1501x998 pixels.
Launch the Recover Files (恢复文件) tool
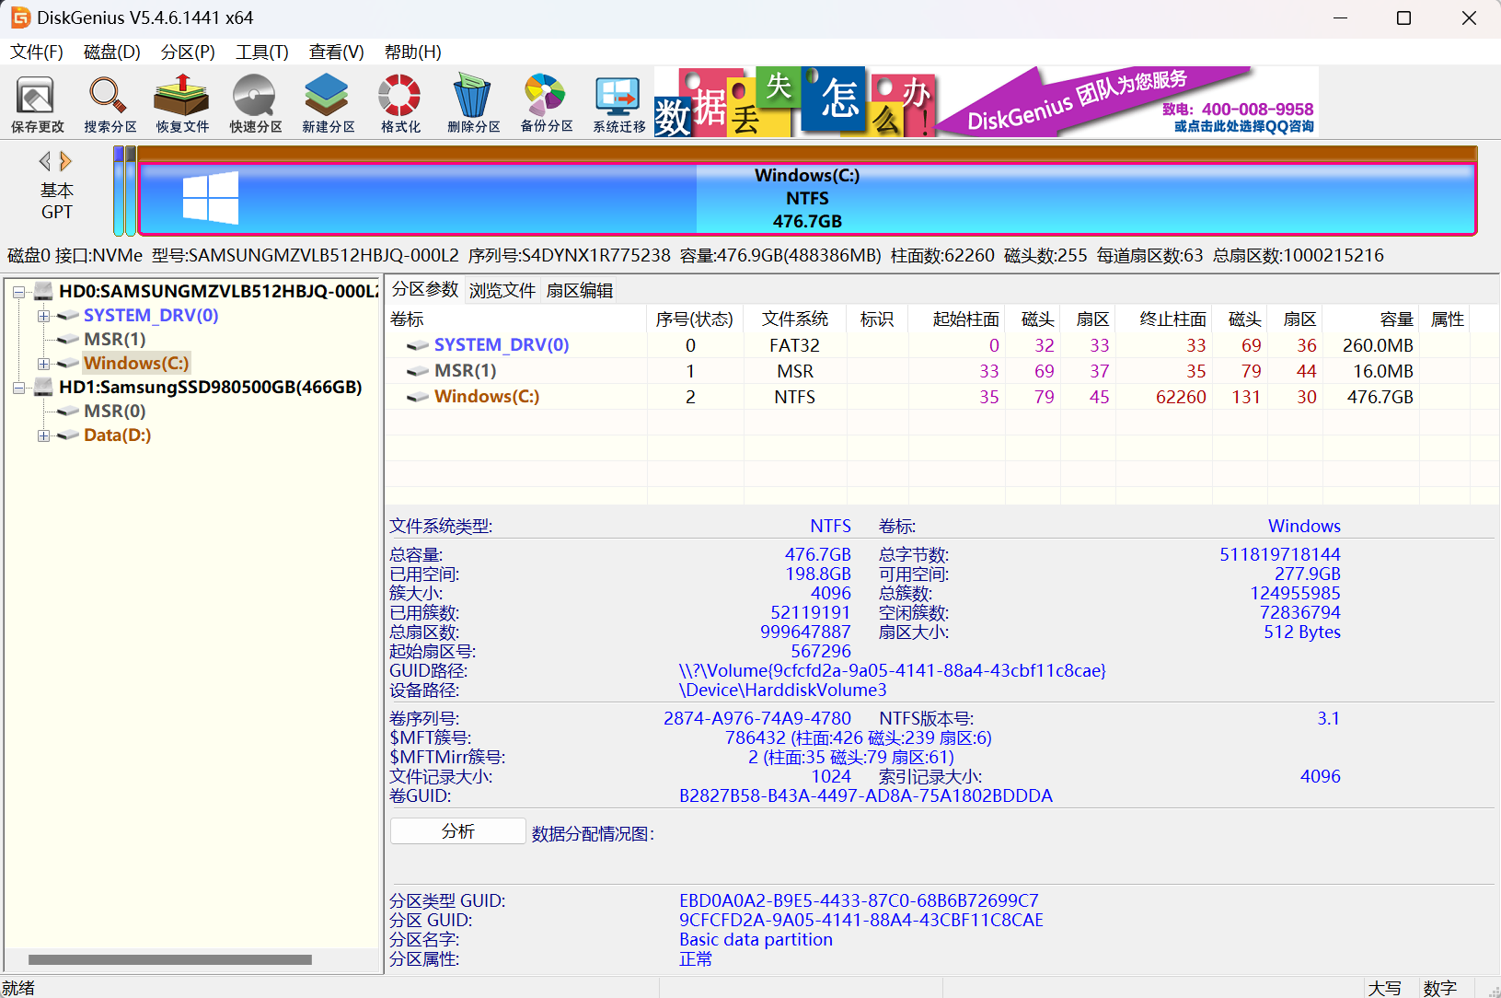182,103
